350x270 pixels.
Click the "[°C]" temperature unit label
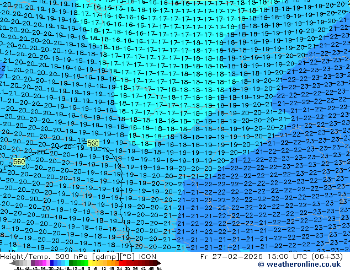click(128, 257)
